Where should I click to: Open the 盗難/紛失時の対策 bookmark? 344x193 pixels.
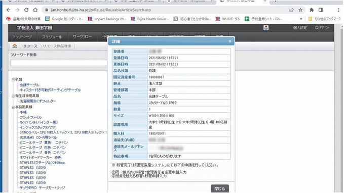(x=24, y=19)
